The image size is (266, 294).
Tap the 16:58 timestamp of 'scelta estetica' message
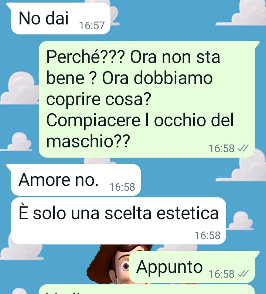tap(208, 235)
